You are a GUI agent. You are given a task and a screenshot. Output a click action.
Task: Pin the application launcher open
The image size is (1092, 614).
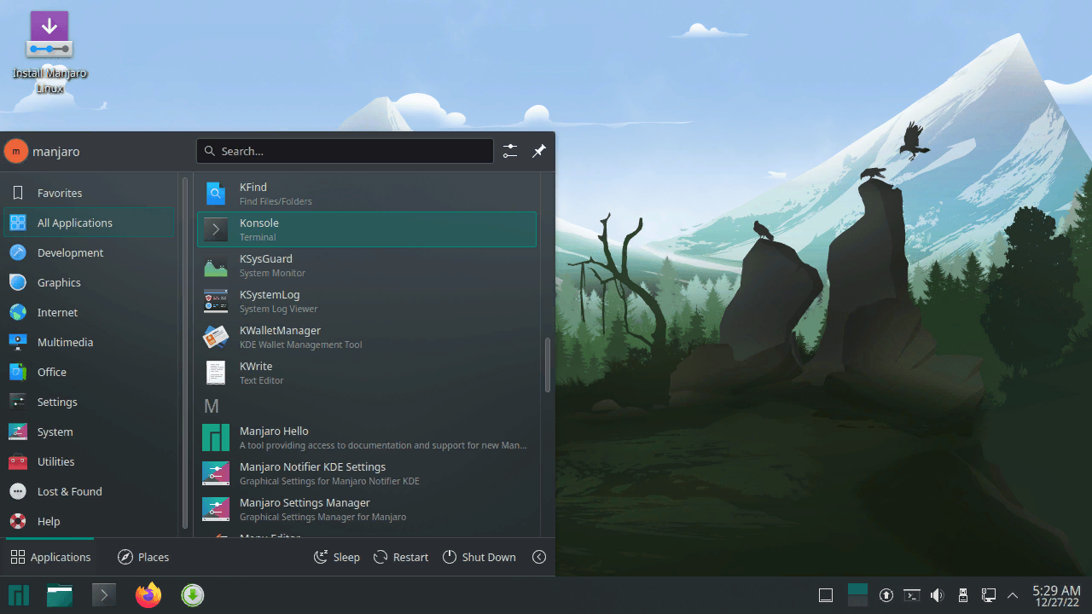[539, 151]
